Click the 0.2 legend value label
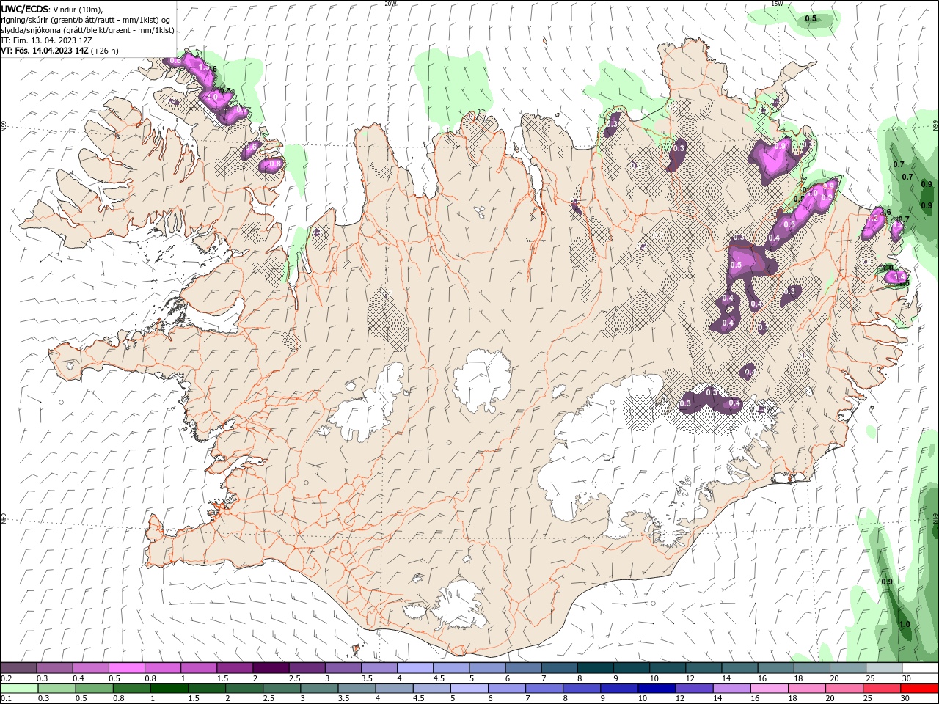The image size is (939, 704). (5, 678)
